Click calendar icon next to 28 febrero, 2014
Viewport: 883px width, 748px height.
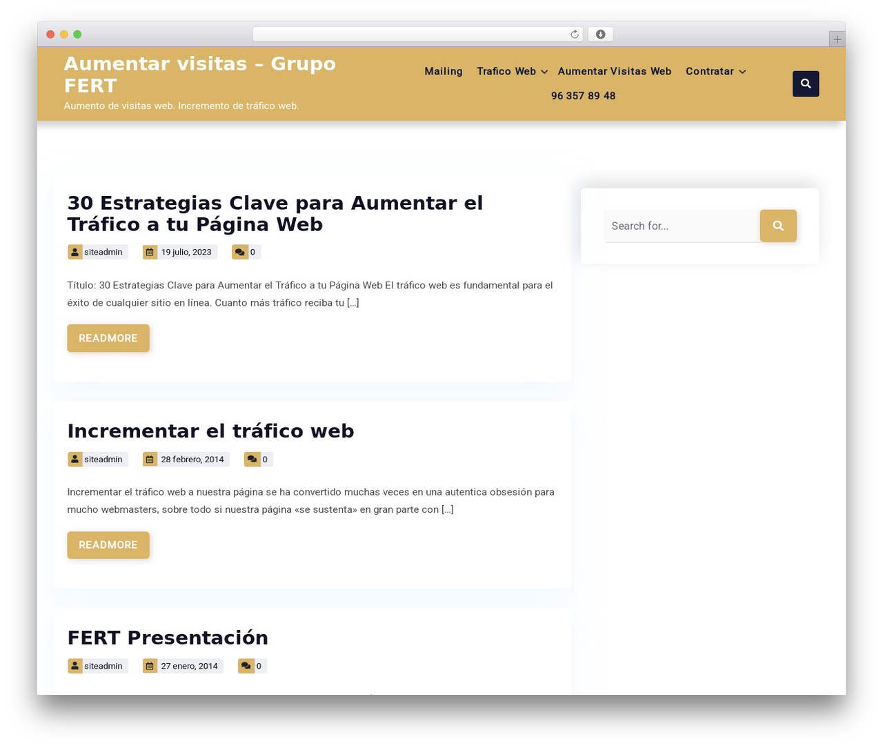pyautogui.click(x=150, y=459)
